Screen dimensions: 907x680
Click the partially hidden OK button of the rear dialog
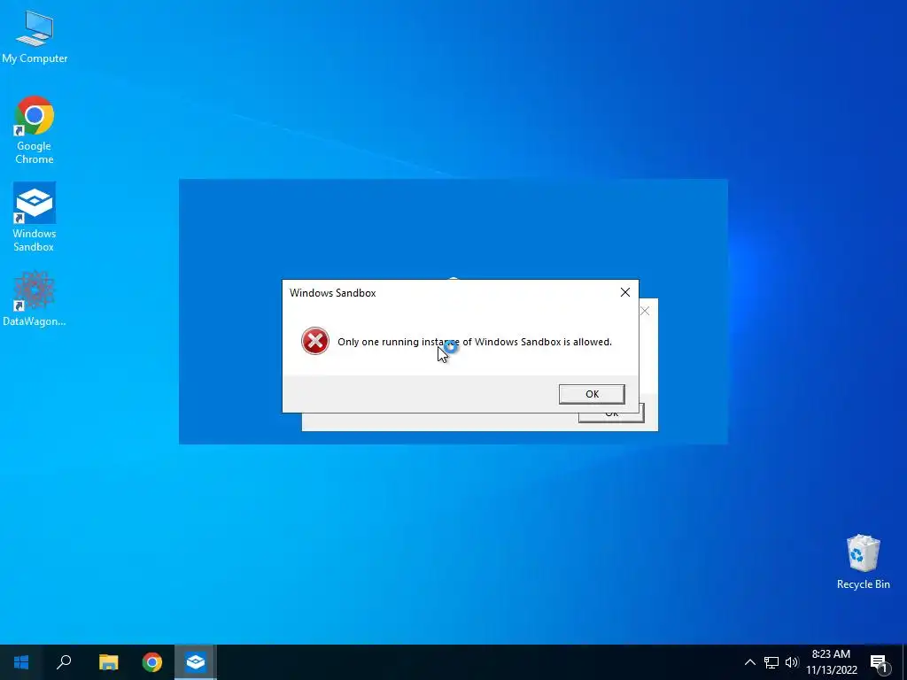[613, 414]
